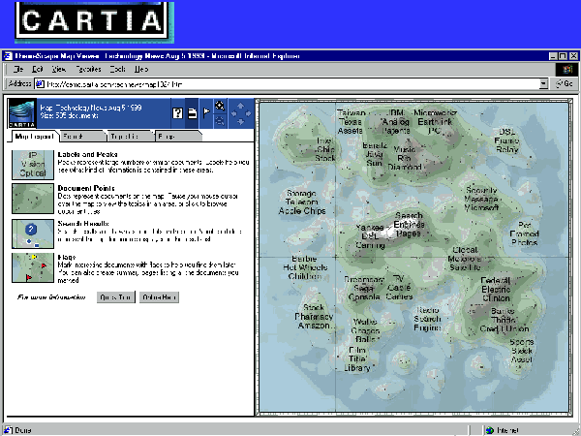The width and height of the screenshot is (581, 436).
Task: Click the Document Points thumbnail
Action: [x=31, y=197]
